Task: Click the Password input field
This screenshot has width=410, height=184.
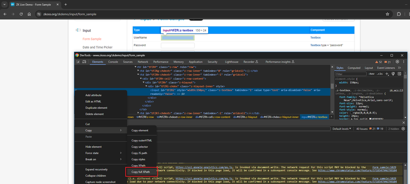Action: click(x=178, y=45)
